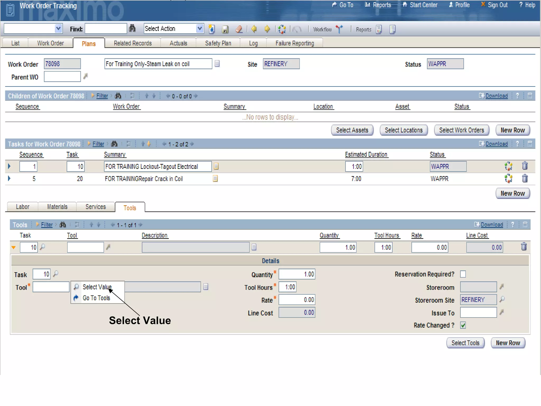Collapse the Tools row details triangle
541x406 pixels.
(13, 248)
